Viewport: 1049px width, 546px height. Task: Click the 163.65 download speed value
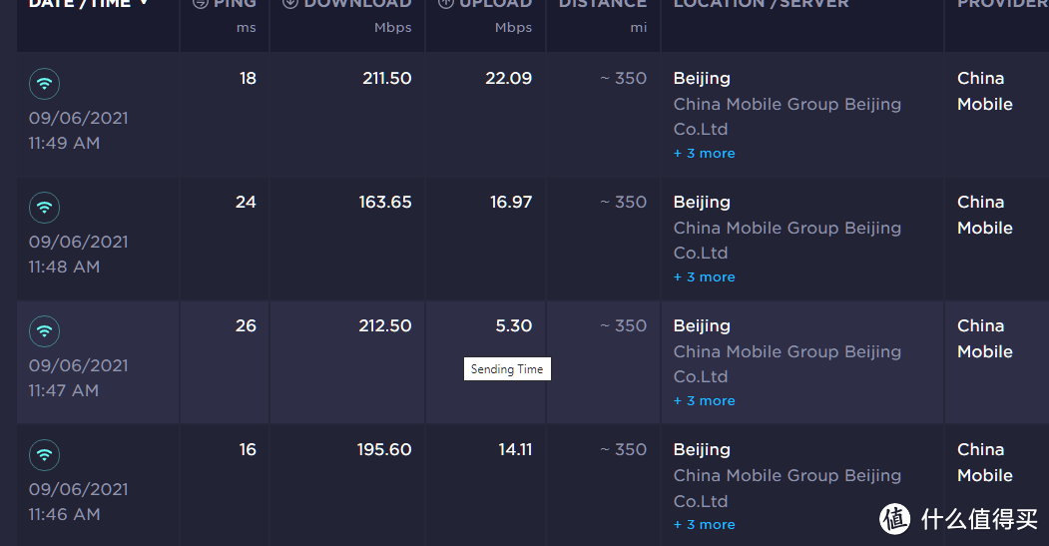point(385,202)
